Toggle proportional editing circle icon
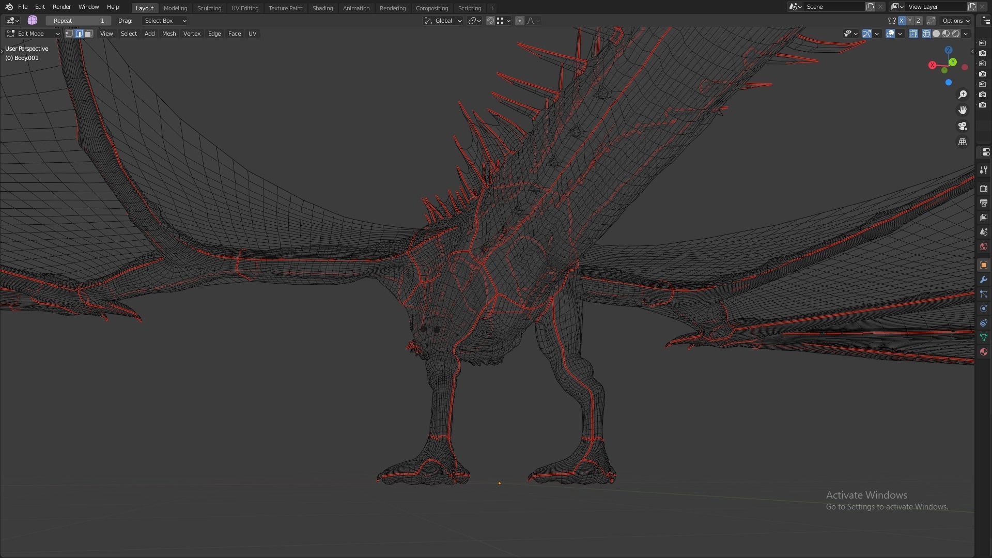This screenshot has height=558, width=992. pyautogui.click(x=520, y=21)
